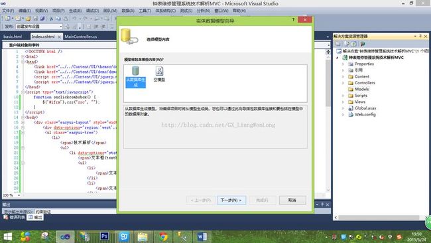
Task: Expand the Views folder
Action: pyautogui.click(x=343, y=102)
